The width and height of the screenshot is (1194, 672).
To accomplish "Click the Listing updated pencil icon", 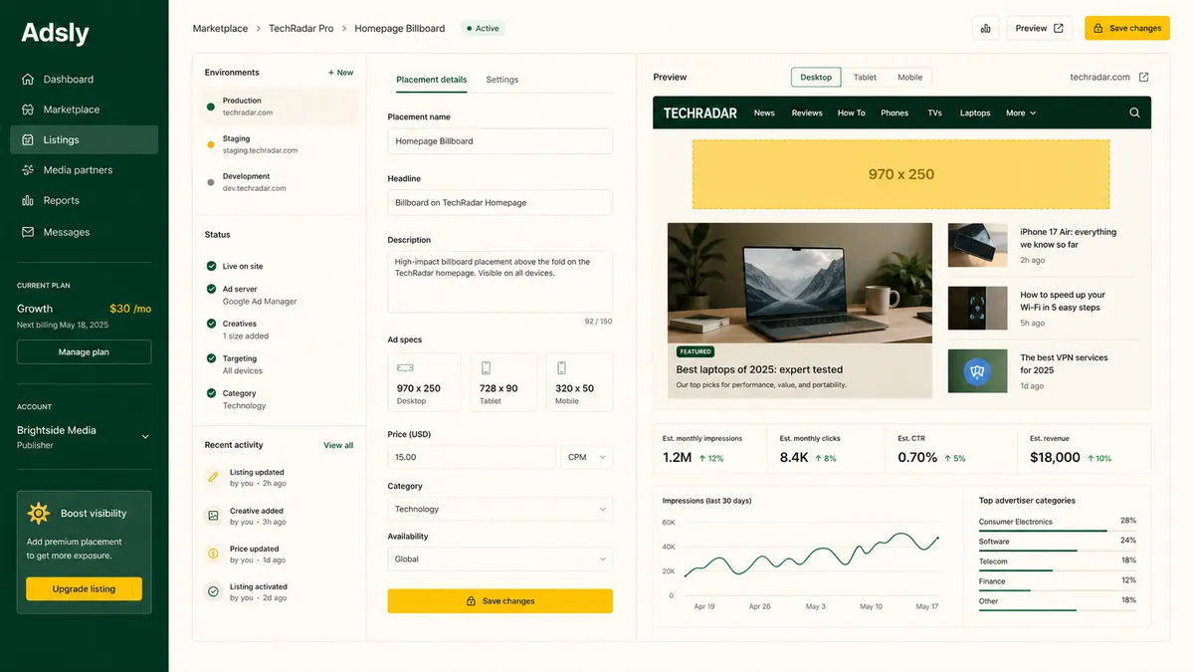I will (x=213, y=477).
